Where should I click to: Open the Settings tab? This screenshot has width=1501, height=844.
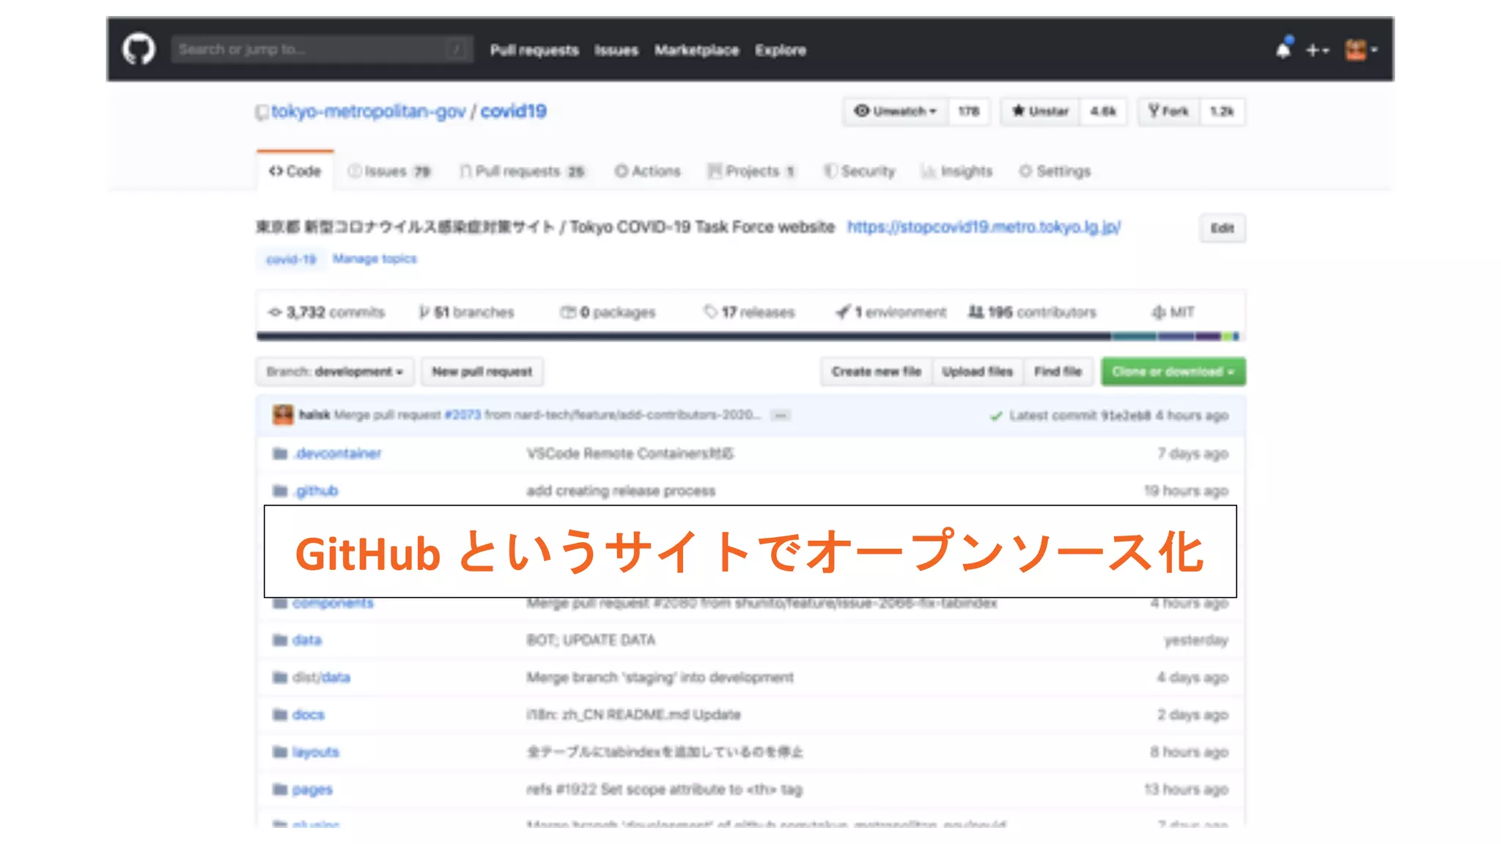tap(1054, 171)
